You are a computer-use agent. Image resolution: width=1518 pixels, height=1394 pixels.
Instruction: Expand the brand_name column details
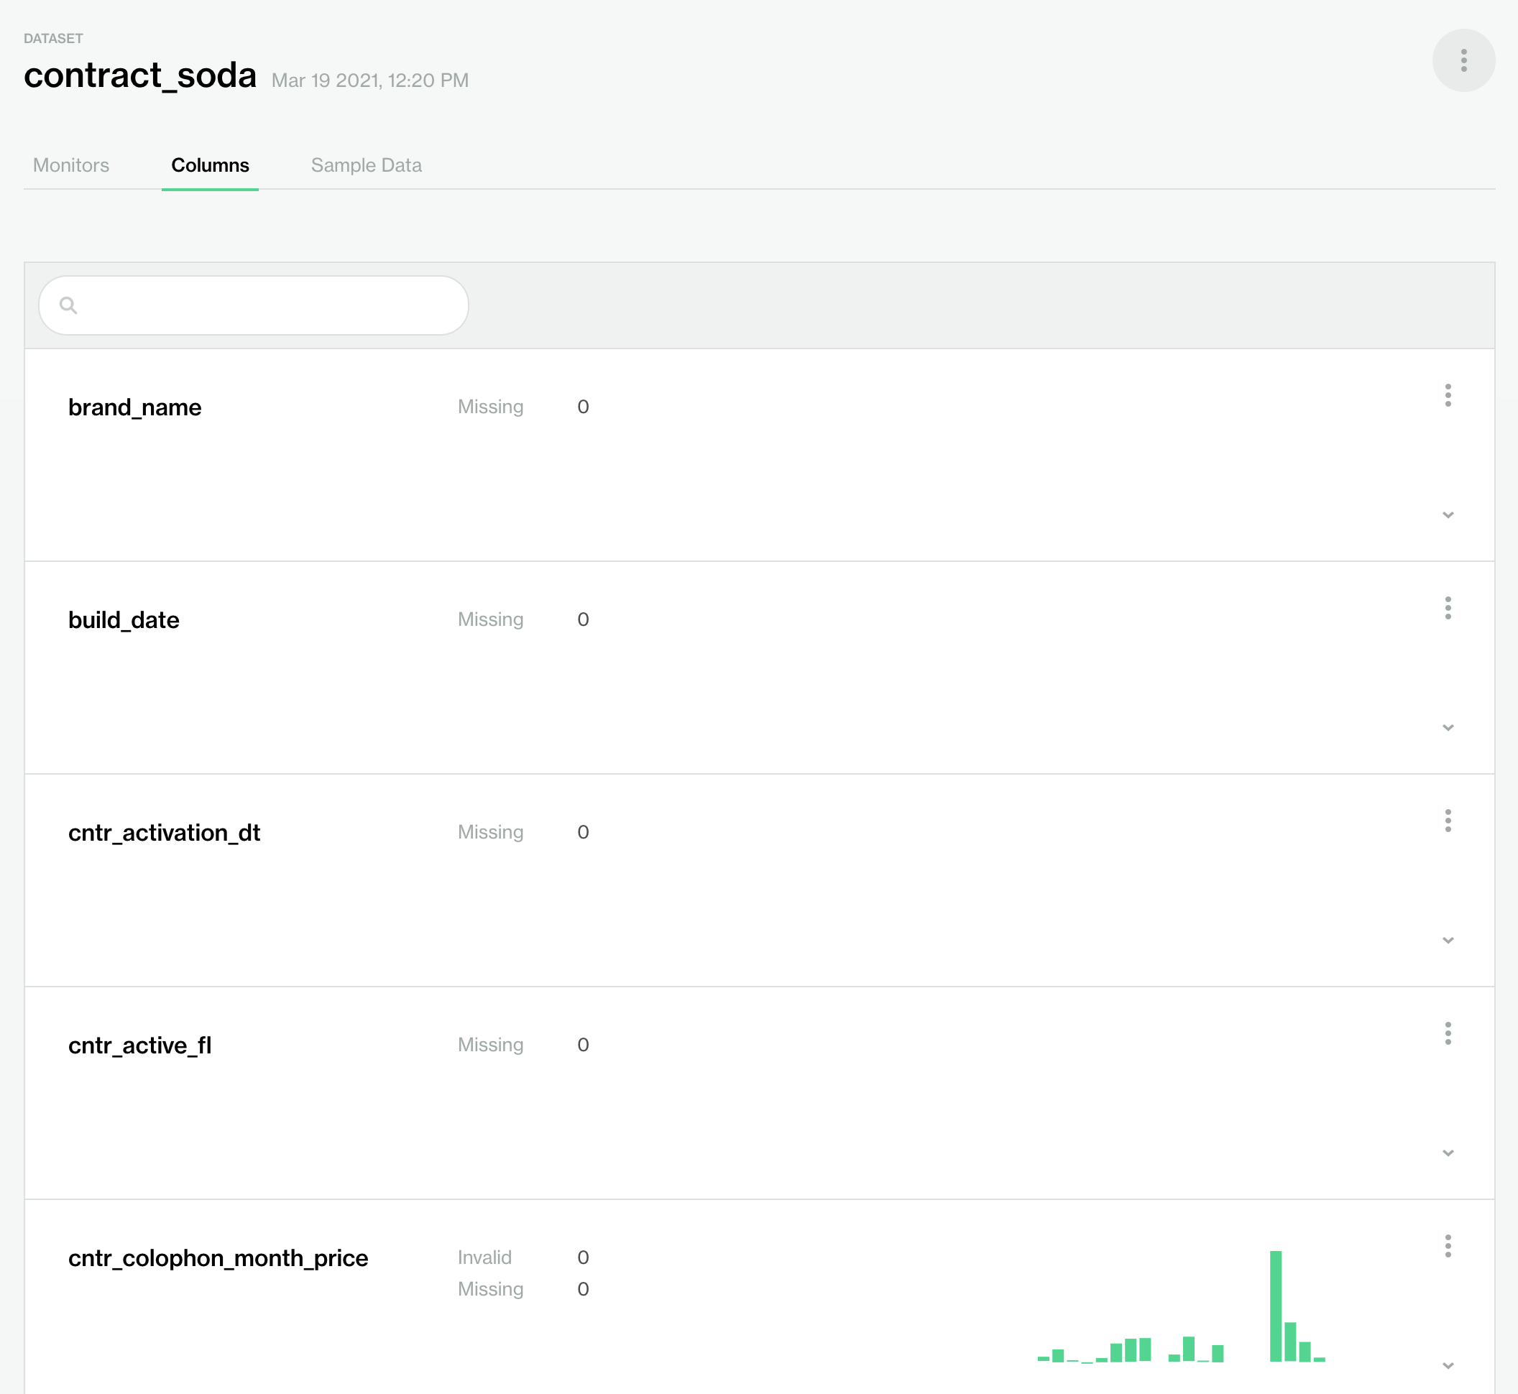click(x=1448, y=515)
